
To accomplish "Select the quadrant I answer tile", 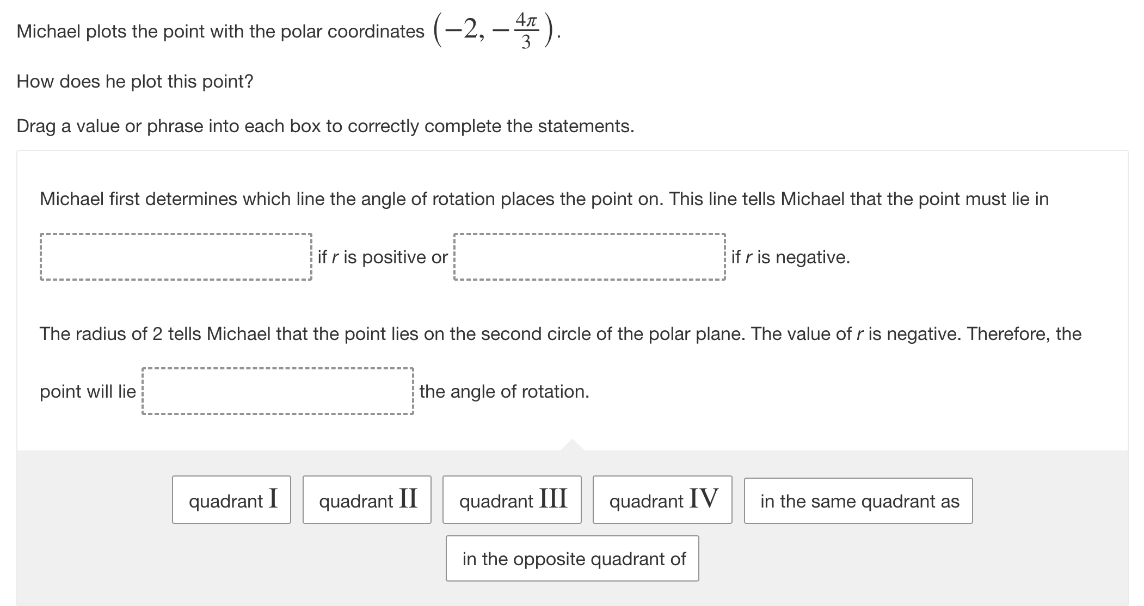I will [231, 500].
